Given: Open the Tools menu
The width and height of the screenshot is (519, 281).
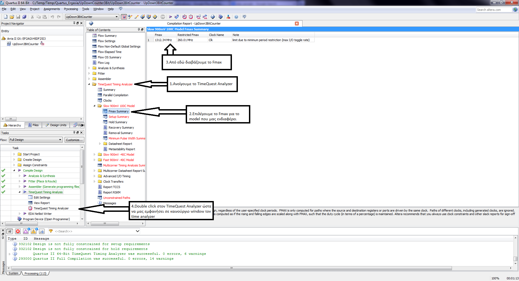Looking at the screenshot, I should (x=85, y=9).
